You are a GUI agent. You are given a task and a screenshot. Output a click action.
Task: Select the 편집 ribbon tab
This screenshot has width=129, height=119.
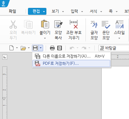(36, 11)
